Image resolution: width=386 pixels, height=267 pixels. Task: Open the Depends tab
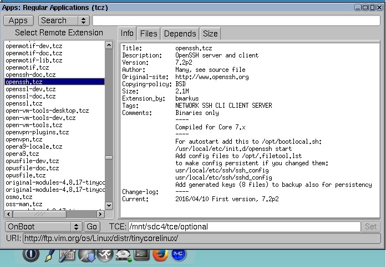[x=180, y=33]
